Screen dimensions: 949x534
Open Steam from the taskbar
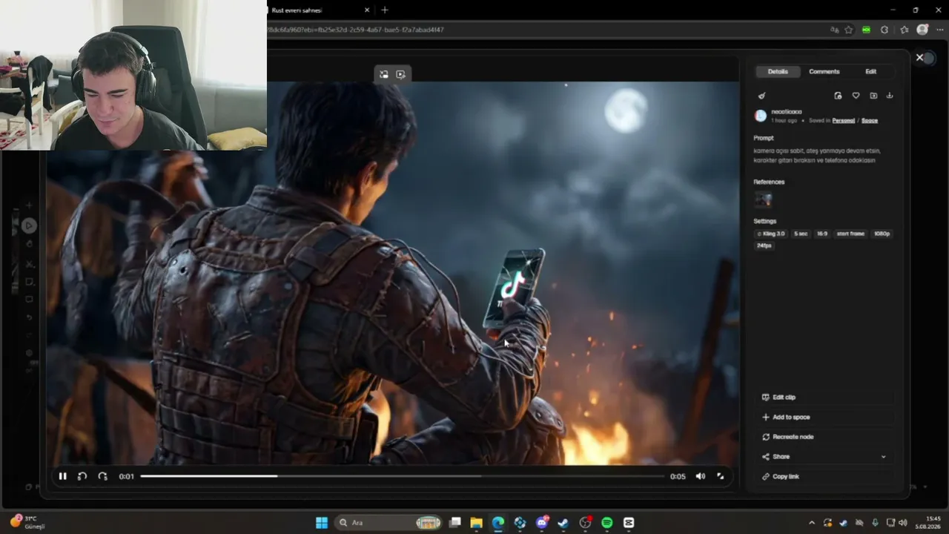563,523
